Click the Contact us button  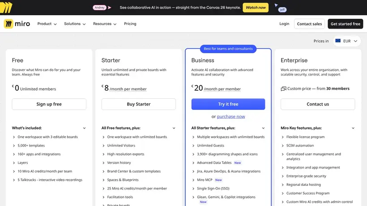(318, 104)
